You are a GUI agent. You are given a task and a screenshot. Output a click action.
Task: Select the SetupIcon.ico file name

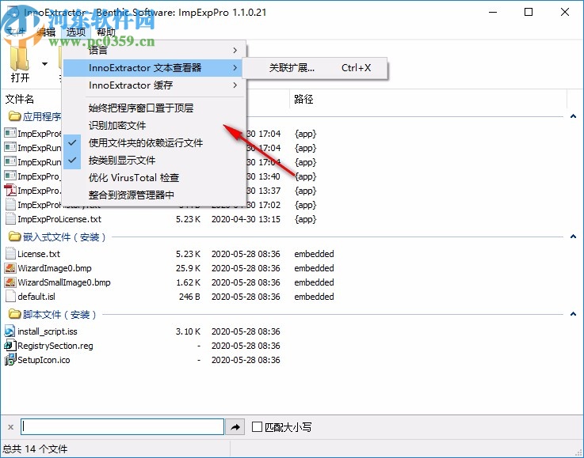[x=44, y=360]
